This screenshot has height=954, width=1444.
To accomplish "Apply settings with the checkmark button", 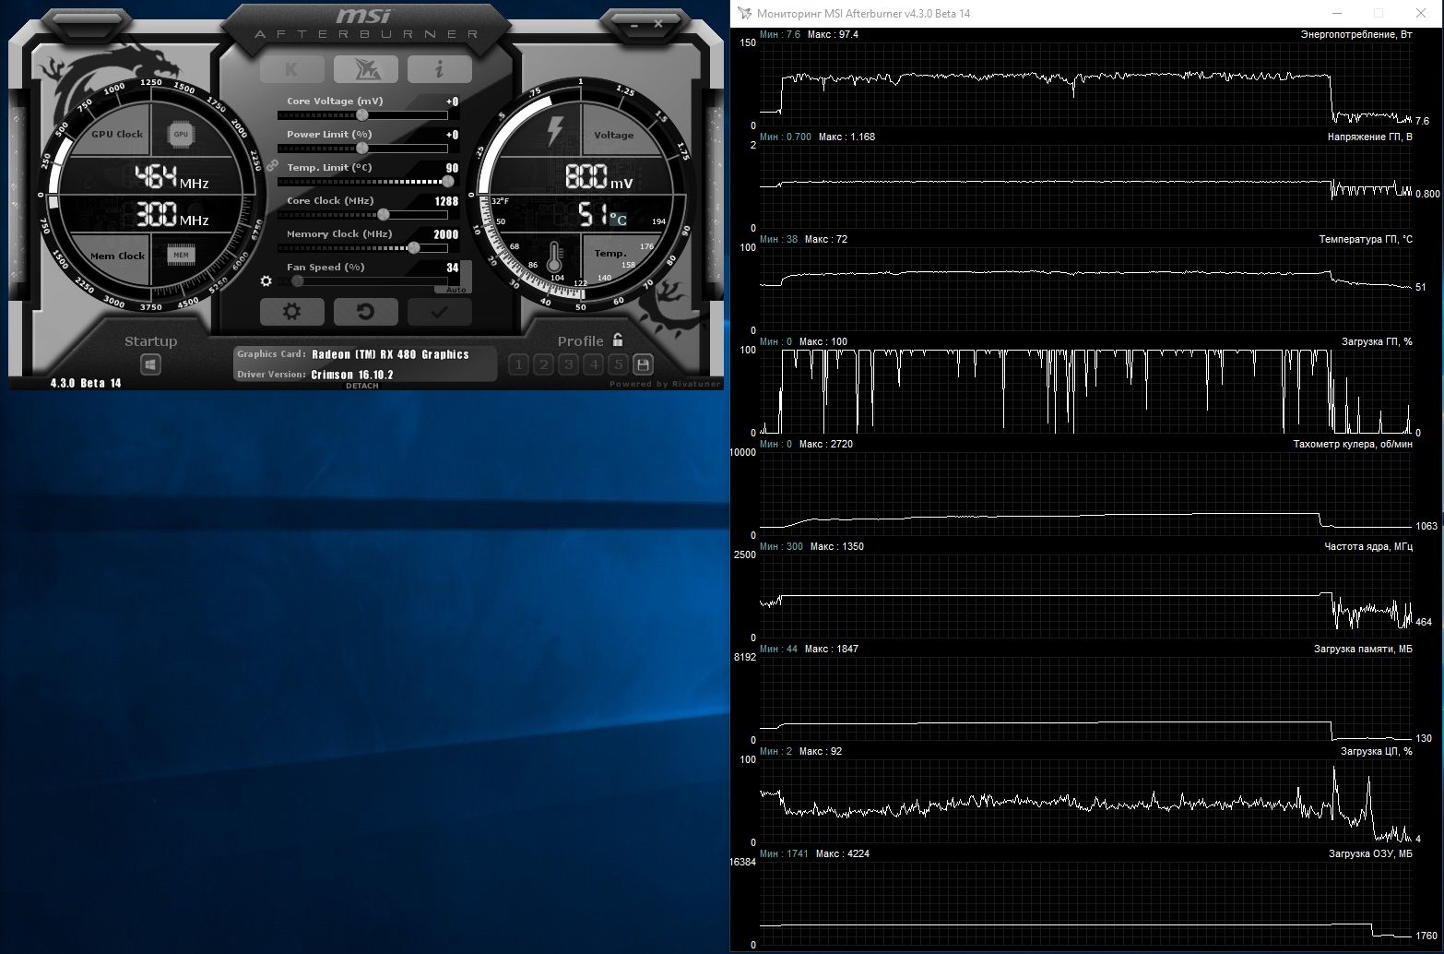I will point(439,312).
